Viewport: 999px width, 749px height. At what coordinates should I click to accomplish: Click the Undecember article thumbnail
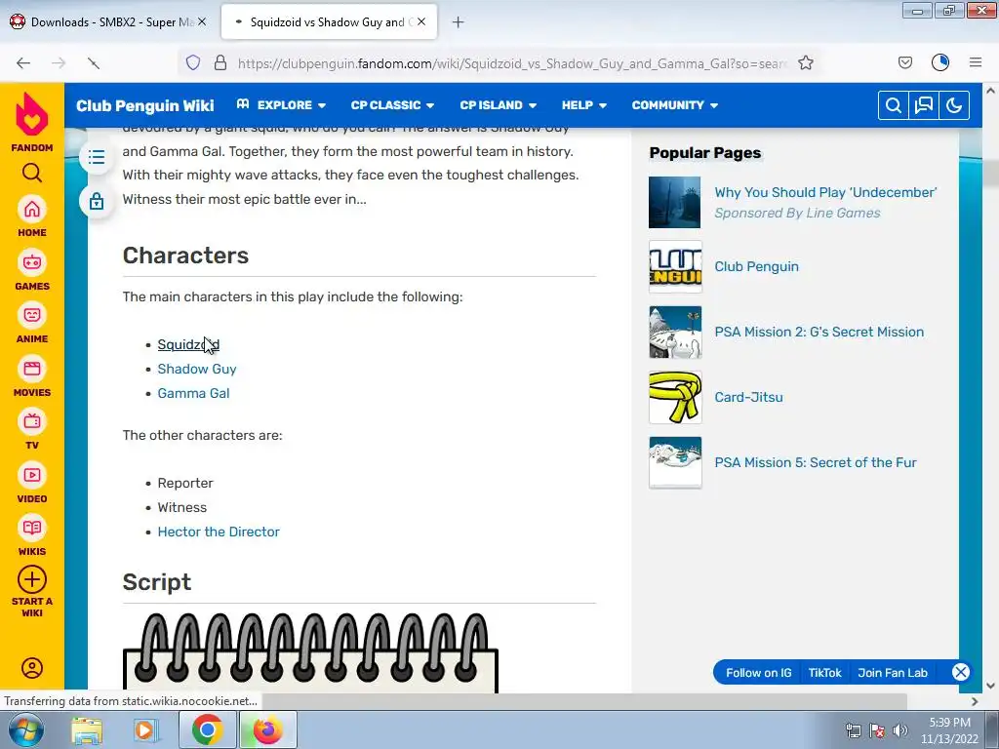coord(675,202)
